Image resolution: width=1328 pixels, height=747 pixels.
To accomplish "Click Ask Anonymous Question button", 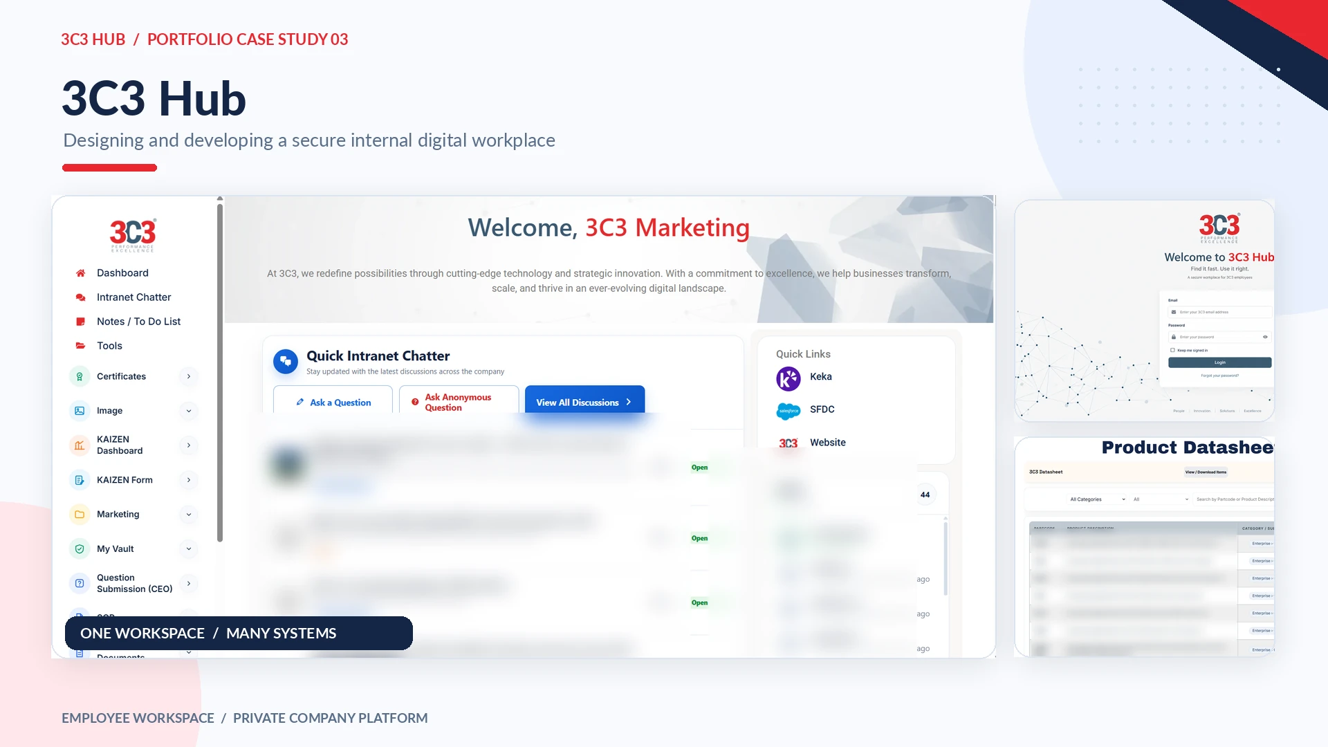I will [459, 400].
